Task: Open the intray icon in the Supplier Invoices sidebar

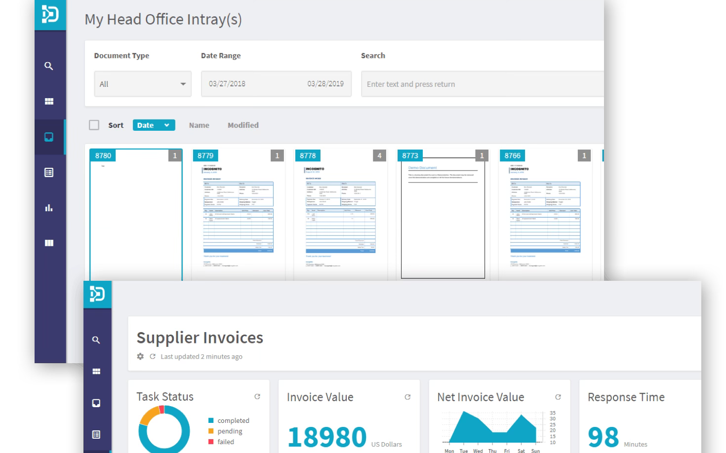Action: 96,403
